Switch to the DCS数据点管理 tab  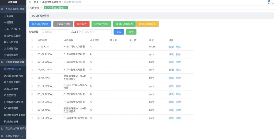(x=55, y=8)
